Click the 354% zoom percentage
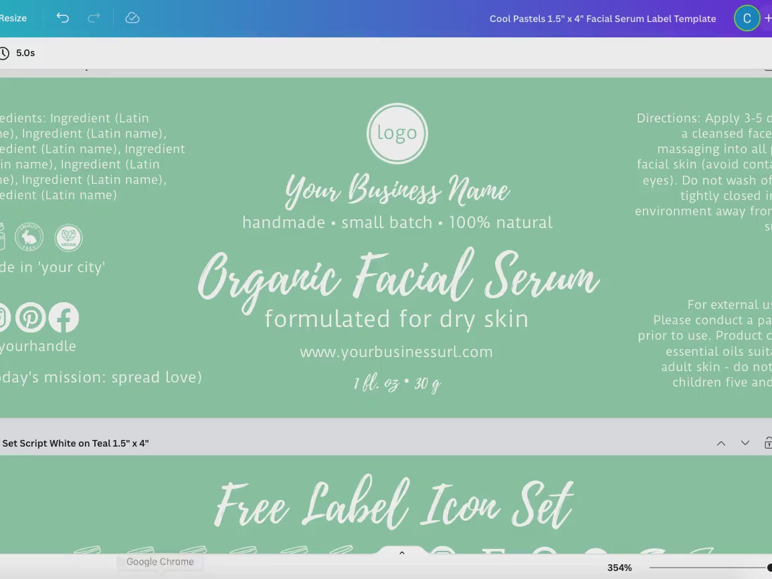 (619, 568)
